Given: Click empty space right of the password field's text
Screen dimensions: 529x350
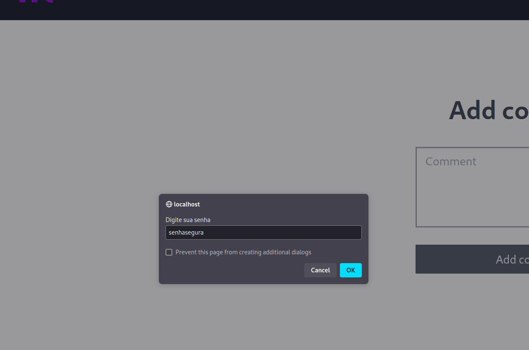Looking at the screenshot, I should tap(294, 232).
